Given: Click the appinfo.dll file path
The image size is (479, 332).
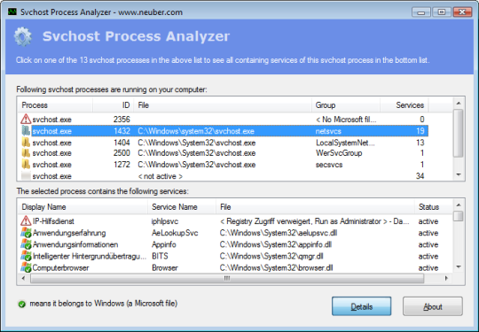Looking at the screenshot, I should pyautogui.click(x=276, y=244).
